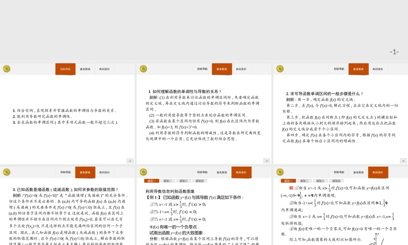Click the golden emblem icon on the first slide
Screen dimensions: 408x245
coord(7,69)
